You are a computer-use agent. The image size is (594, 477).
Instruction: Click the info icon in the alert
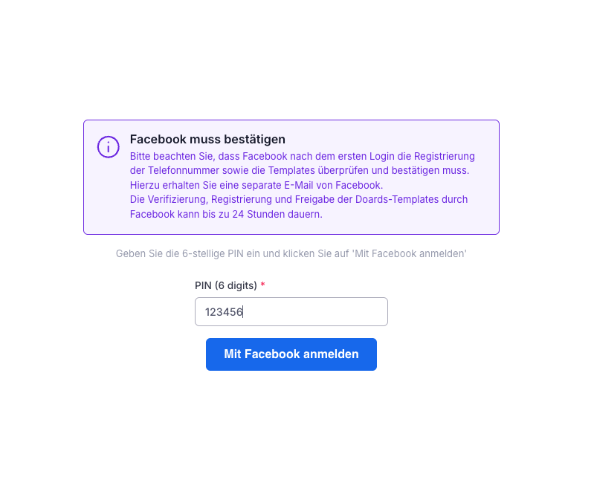pyautogui.click(x=109, y=146)
